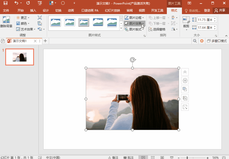Click the fit slide to window icon
229x159 pixels.
(224, 157)
